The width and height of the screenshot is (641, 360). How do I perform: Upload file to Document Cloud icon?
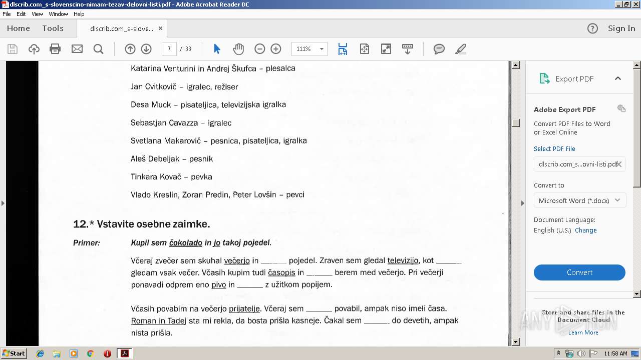pyautogui.click(x=34, y=49)
